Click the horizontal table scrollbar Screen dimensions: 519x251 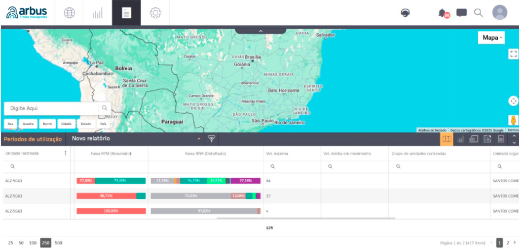click(306, 219)
